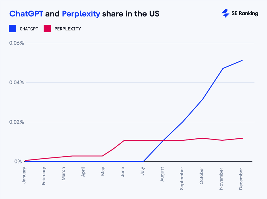The height and width of the screenshot is (199, 267).
Task: Click the red Perplexity legend swatch
Action: [47, 29]
